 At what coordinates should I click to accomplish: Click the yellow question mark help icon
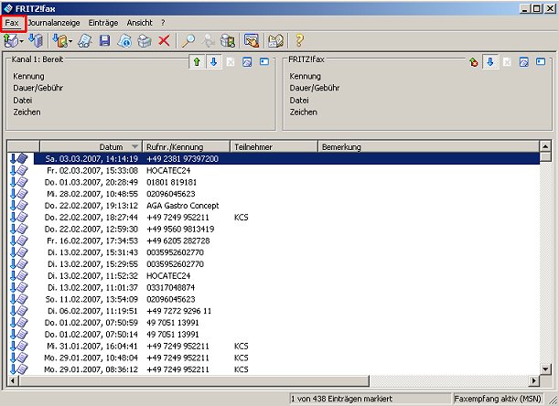click(x=299, y=40)
